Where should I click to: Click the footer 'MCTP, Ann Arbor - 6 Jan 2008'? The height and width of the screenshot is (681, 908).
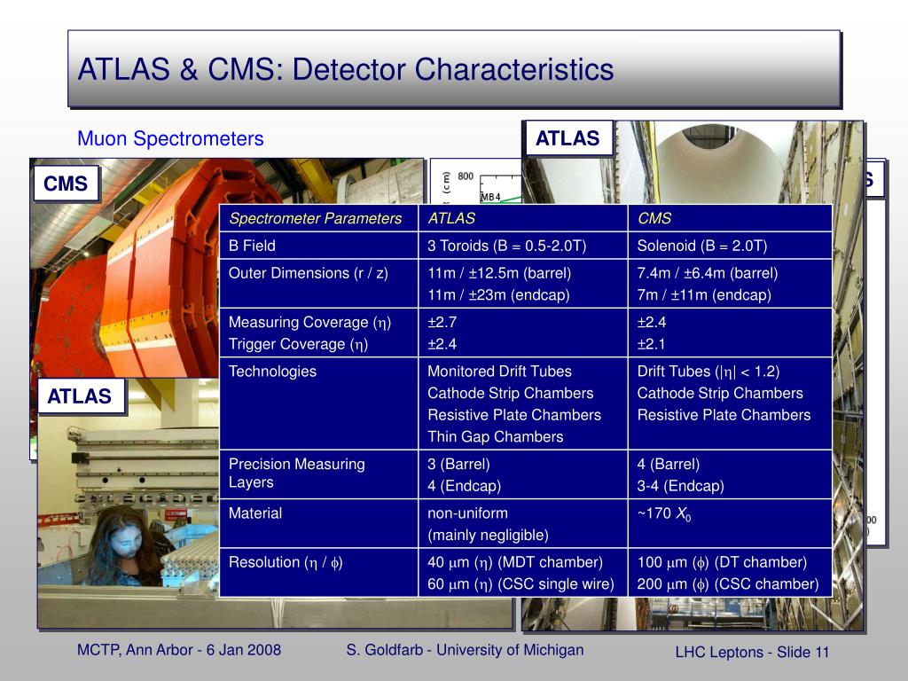pos(179,650)
